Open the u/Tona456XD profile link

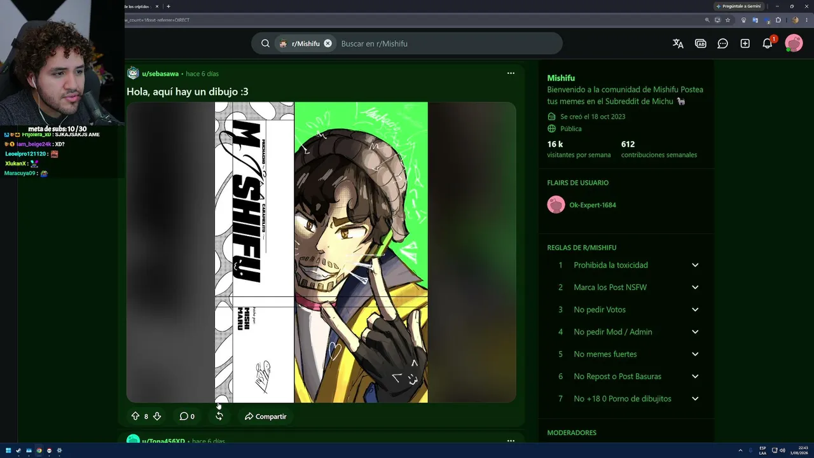pos(163,441)
